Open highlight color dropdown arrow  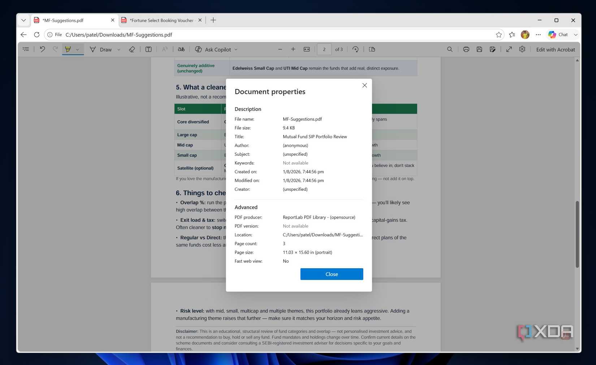coord(77,50)
